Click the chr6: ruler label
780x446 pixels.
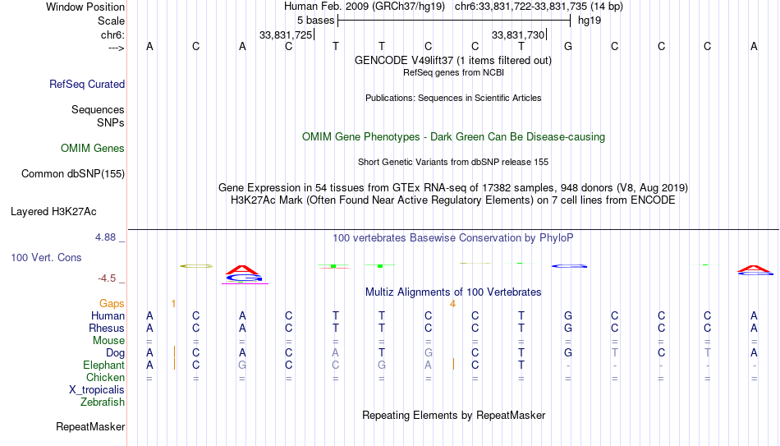(112, 34)
